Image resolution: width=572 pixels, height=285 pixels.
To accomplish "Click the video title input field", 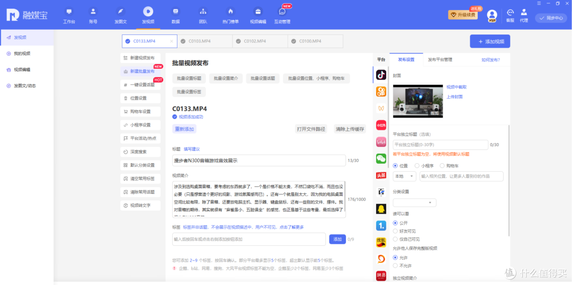I will coord(259,161).
